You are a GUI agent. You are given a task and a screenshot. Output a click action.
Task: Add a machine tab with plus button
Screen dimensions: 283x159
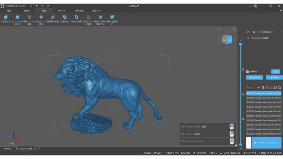(38, 149)
